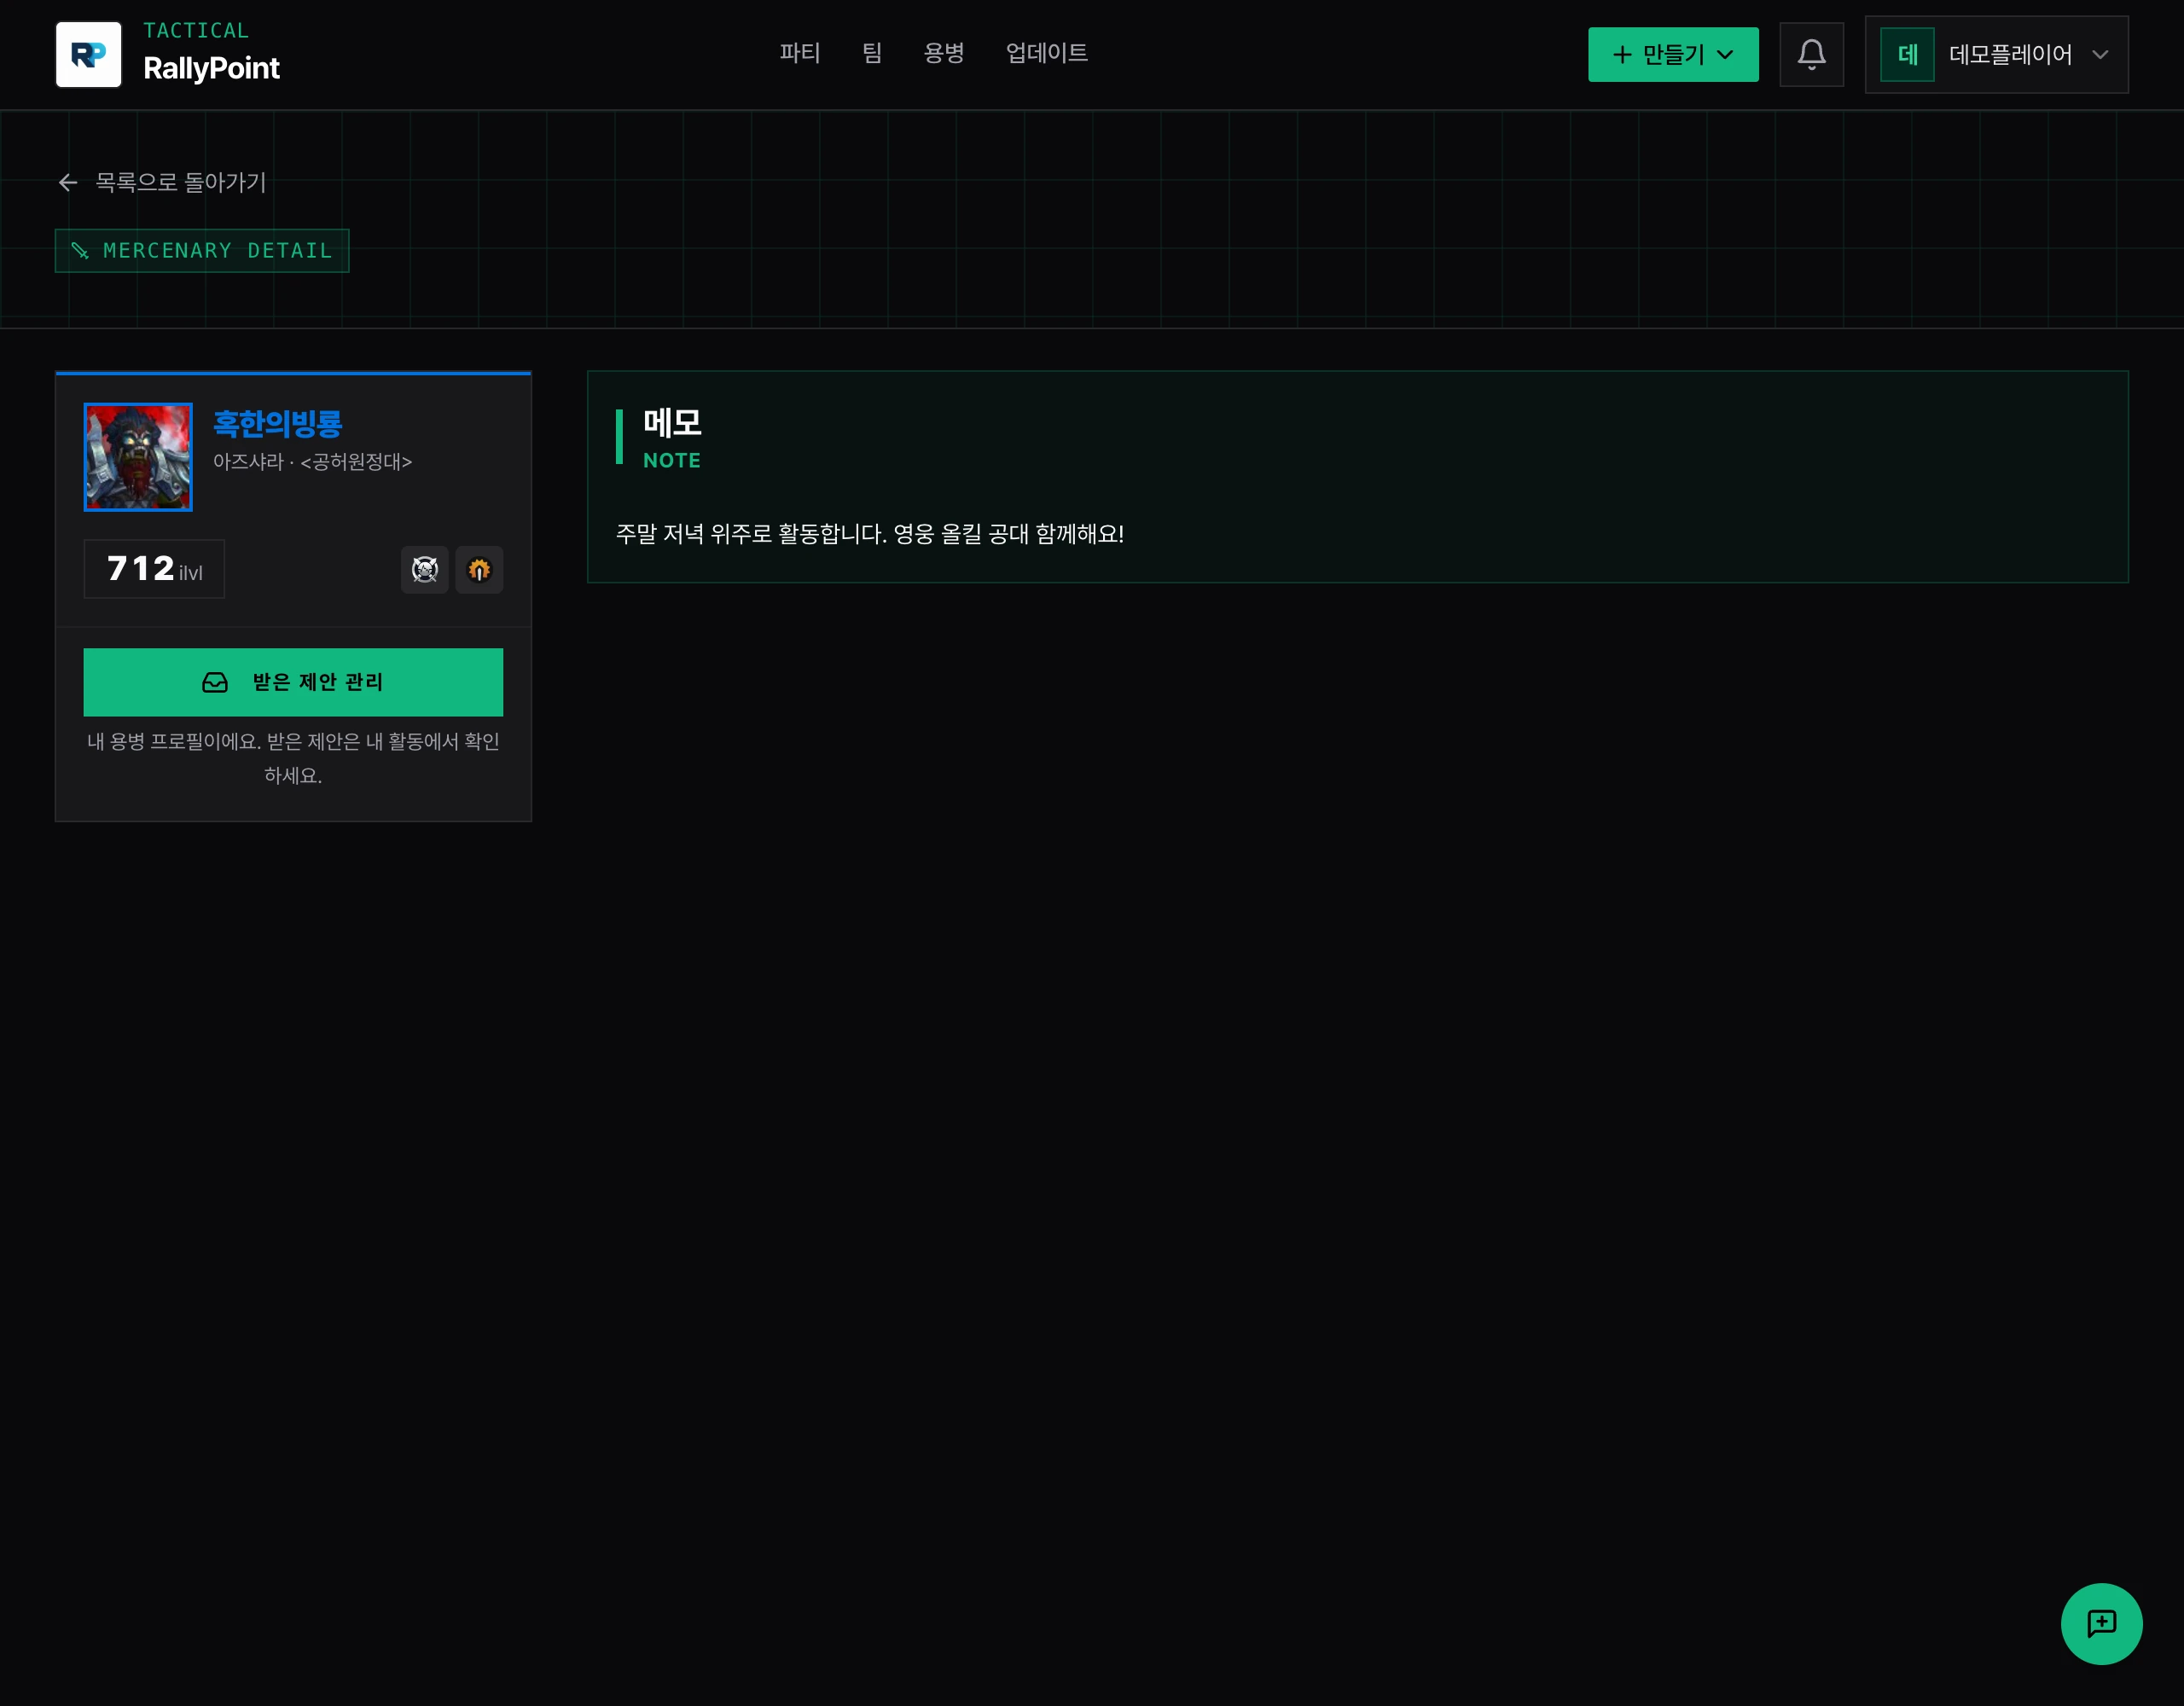Open the 용병 menu

944,53
